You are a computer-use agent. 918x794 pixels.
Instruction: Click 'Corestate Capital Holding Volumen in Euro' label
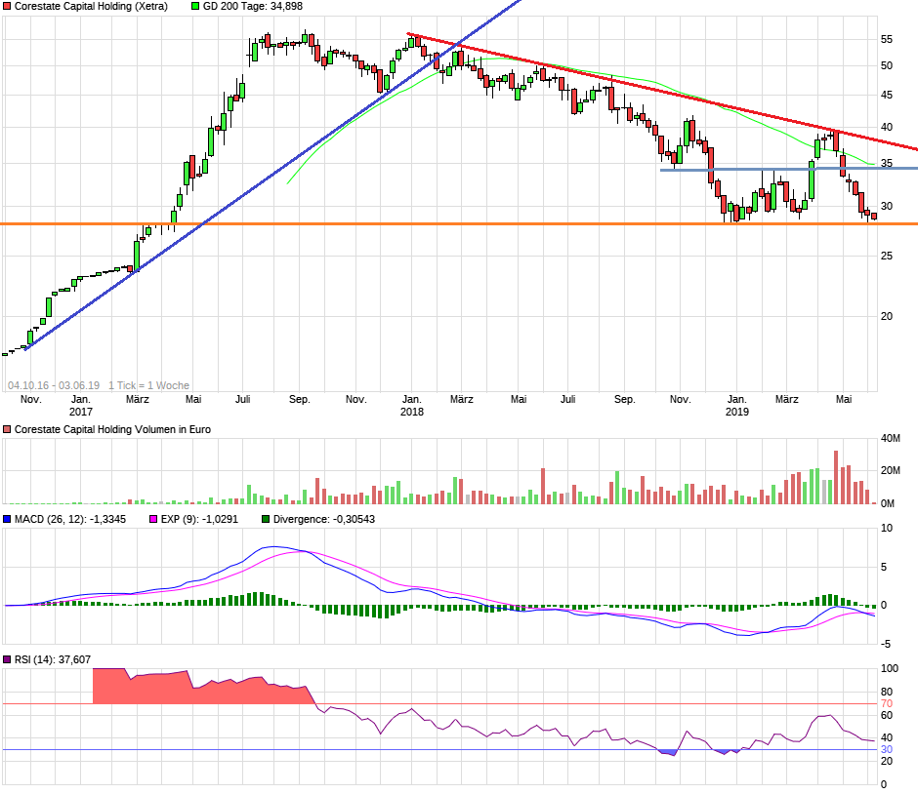click(112, 429)
